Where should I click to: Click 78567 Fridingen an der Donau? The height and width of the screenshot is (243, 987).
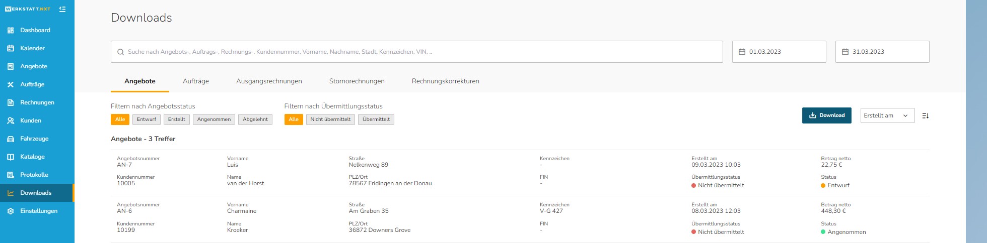[x=390, y=184]
